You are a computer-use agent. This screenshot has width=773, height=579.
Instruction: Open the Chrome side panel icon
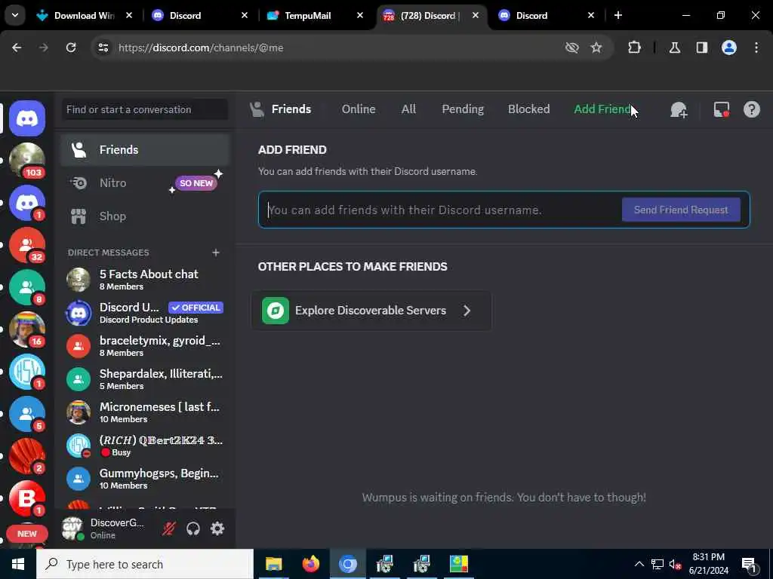701,47
